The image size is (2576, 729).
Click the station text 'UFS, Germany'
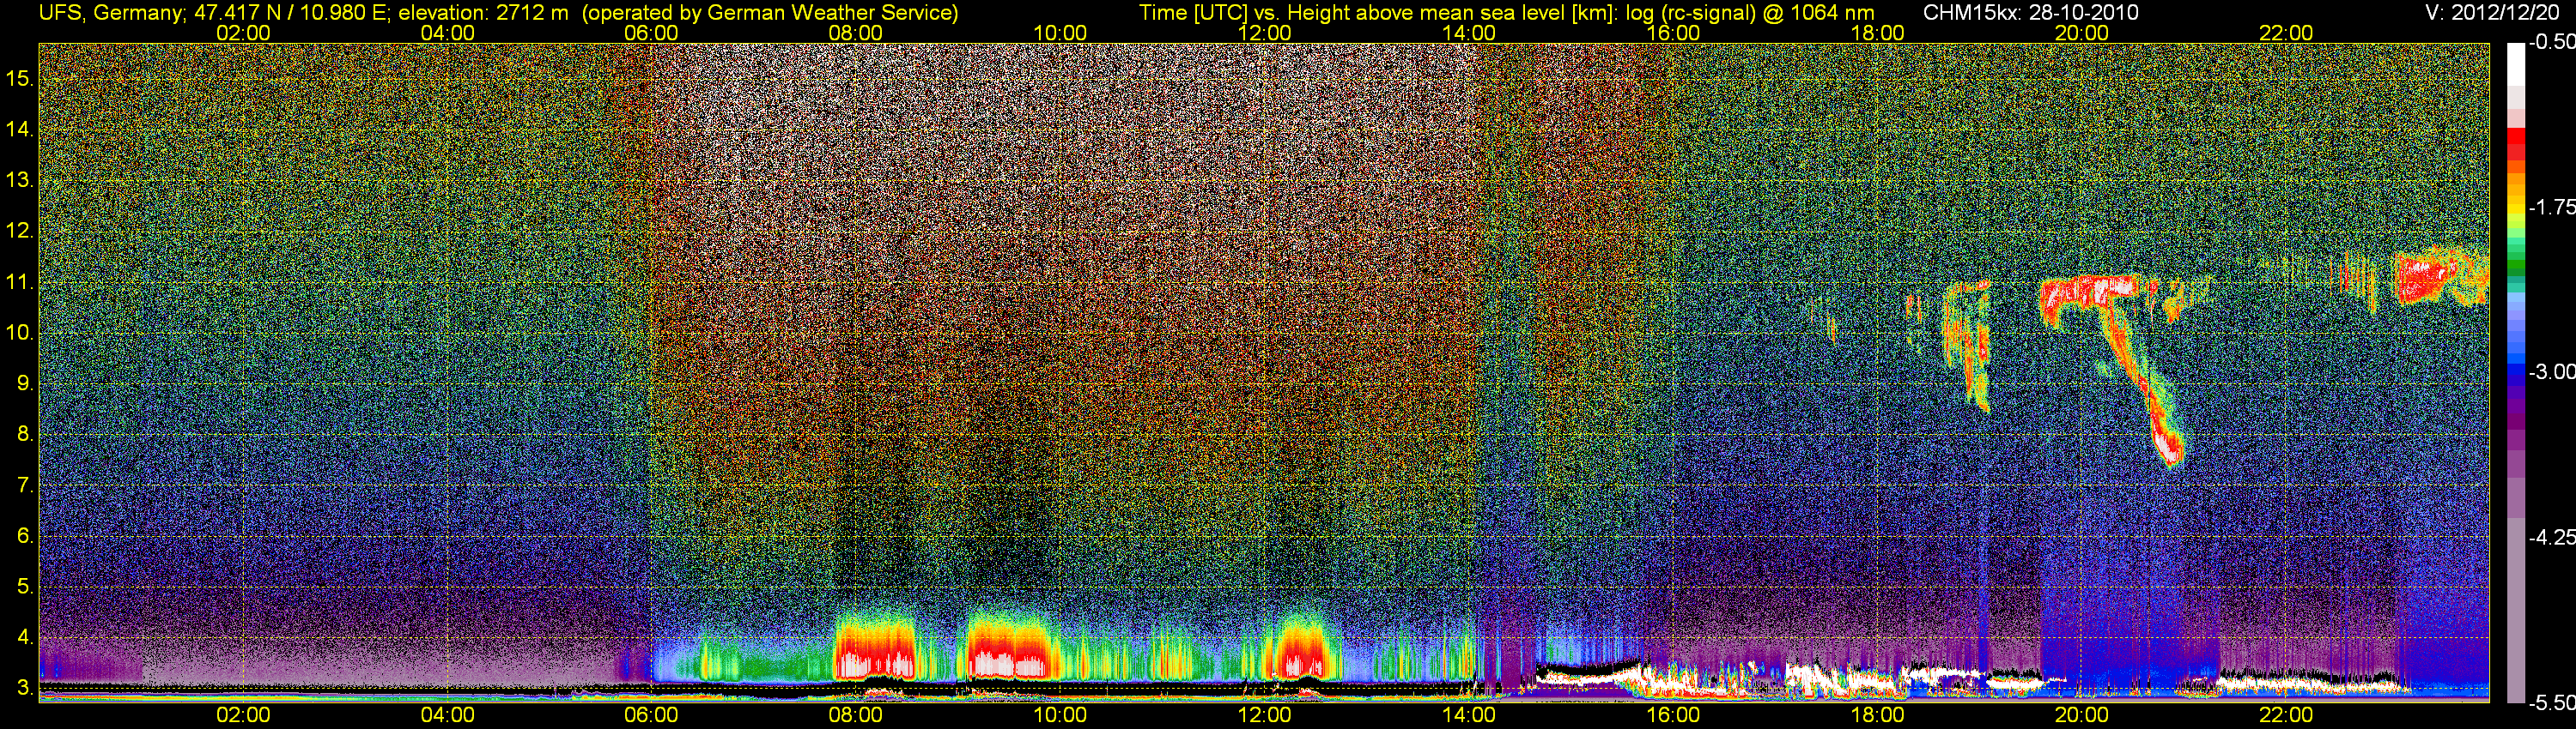point(110,13)
